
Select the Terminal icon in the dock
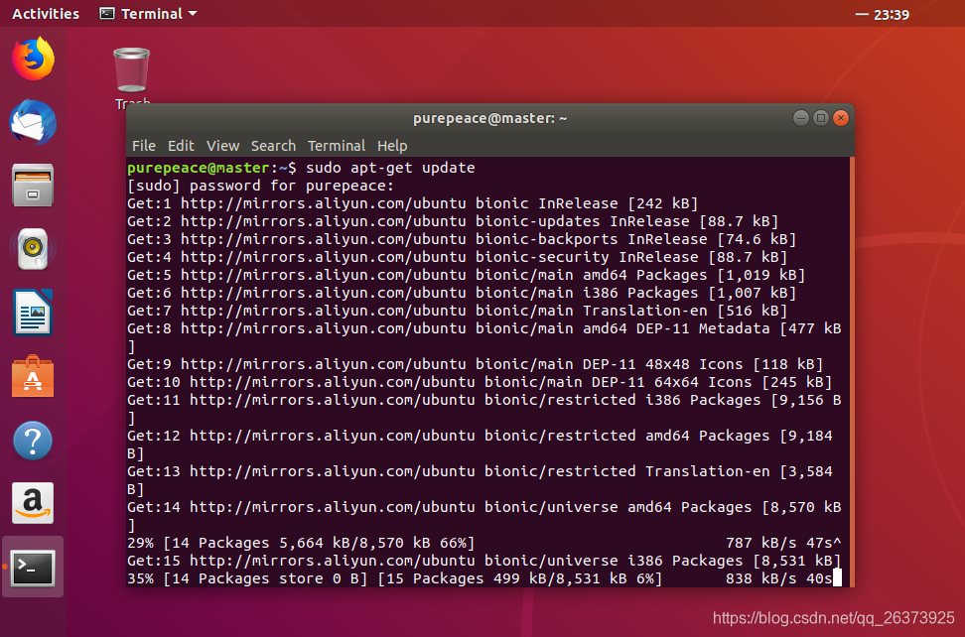(33, 567)
